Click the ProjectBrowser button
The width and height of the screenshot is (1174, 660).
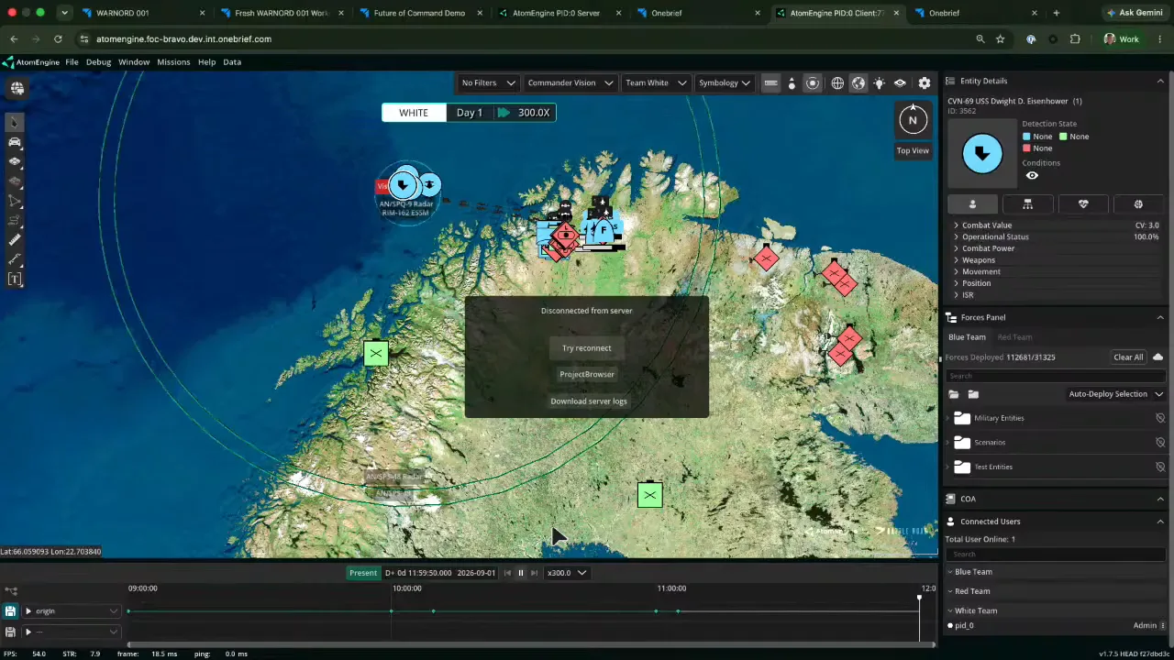click(x=587, y=374)
